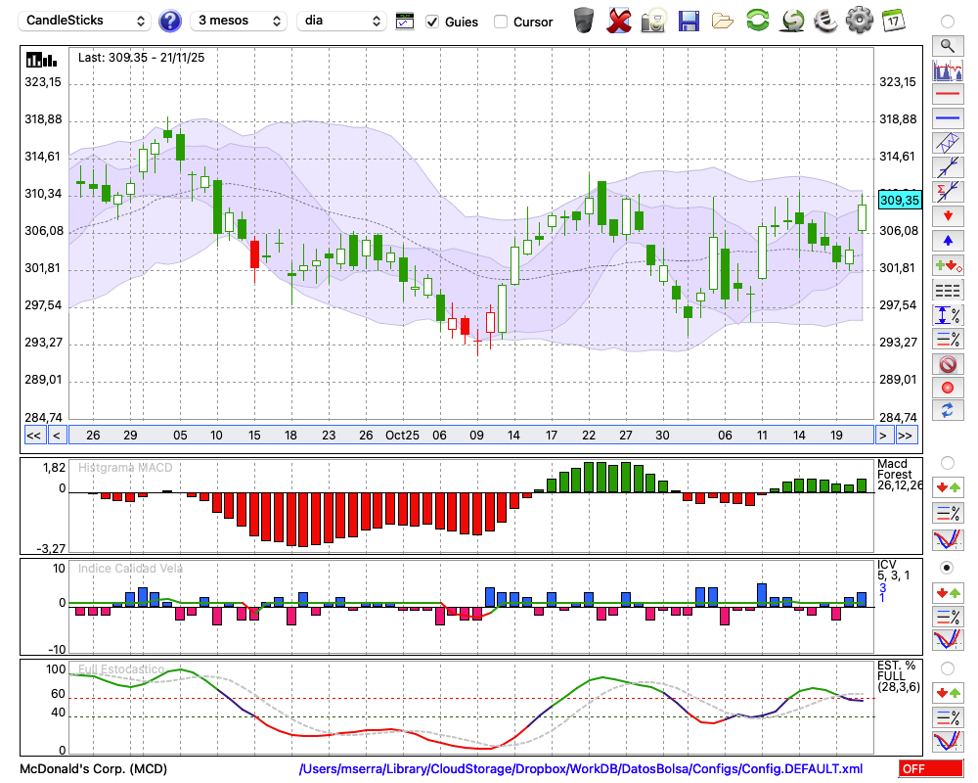
Task: Open the '3 mesos' time range dropdown
Action: pyautogui.click(x=238, y=21)
